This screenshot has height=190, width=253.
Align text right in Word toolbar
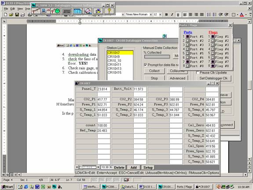(x=196, y=15)
